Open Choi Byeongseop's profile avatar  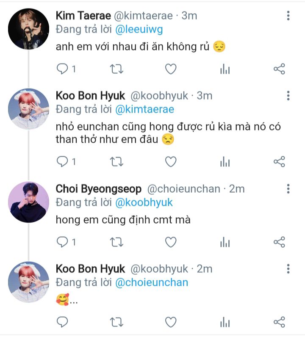(28, 202)
